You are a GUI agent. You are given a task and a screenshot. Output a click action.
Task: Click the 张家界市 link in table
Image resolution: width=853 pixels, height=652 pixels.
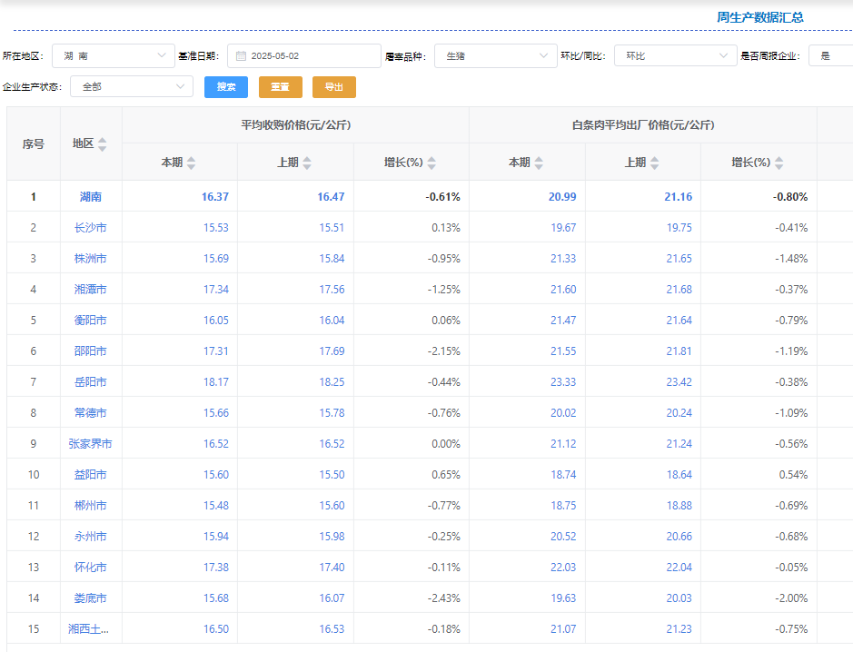point(91,444)
